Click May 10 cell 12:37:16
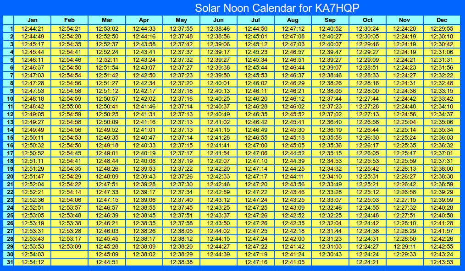The image size is (465, 271). pyautogui.click(x=181, y=98)
